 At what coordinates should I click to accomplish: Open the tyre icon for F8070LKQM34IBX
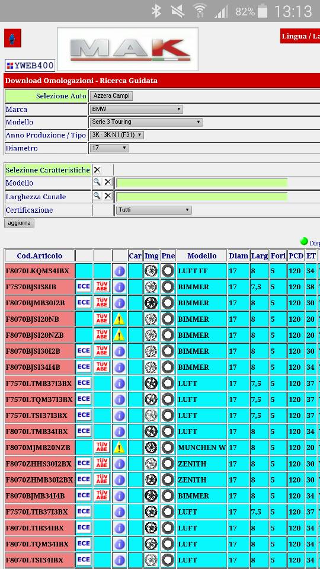[168, 271]
